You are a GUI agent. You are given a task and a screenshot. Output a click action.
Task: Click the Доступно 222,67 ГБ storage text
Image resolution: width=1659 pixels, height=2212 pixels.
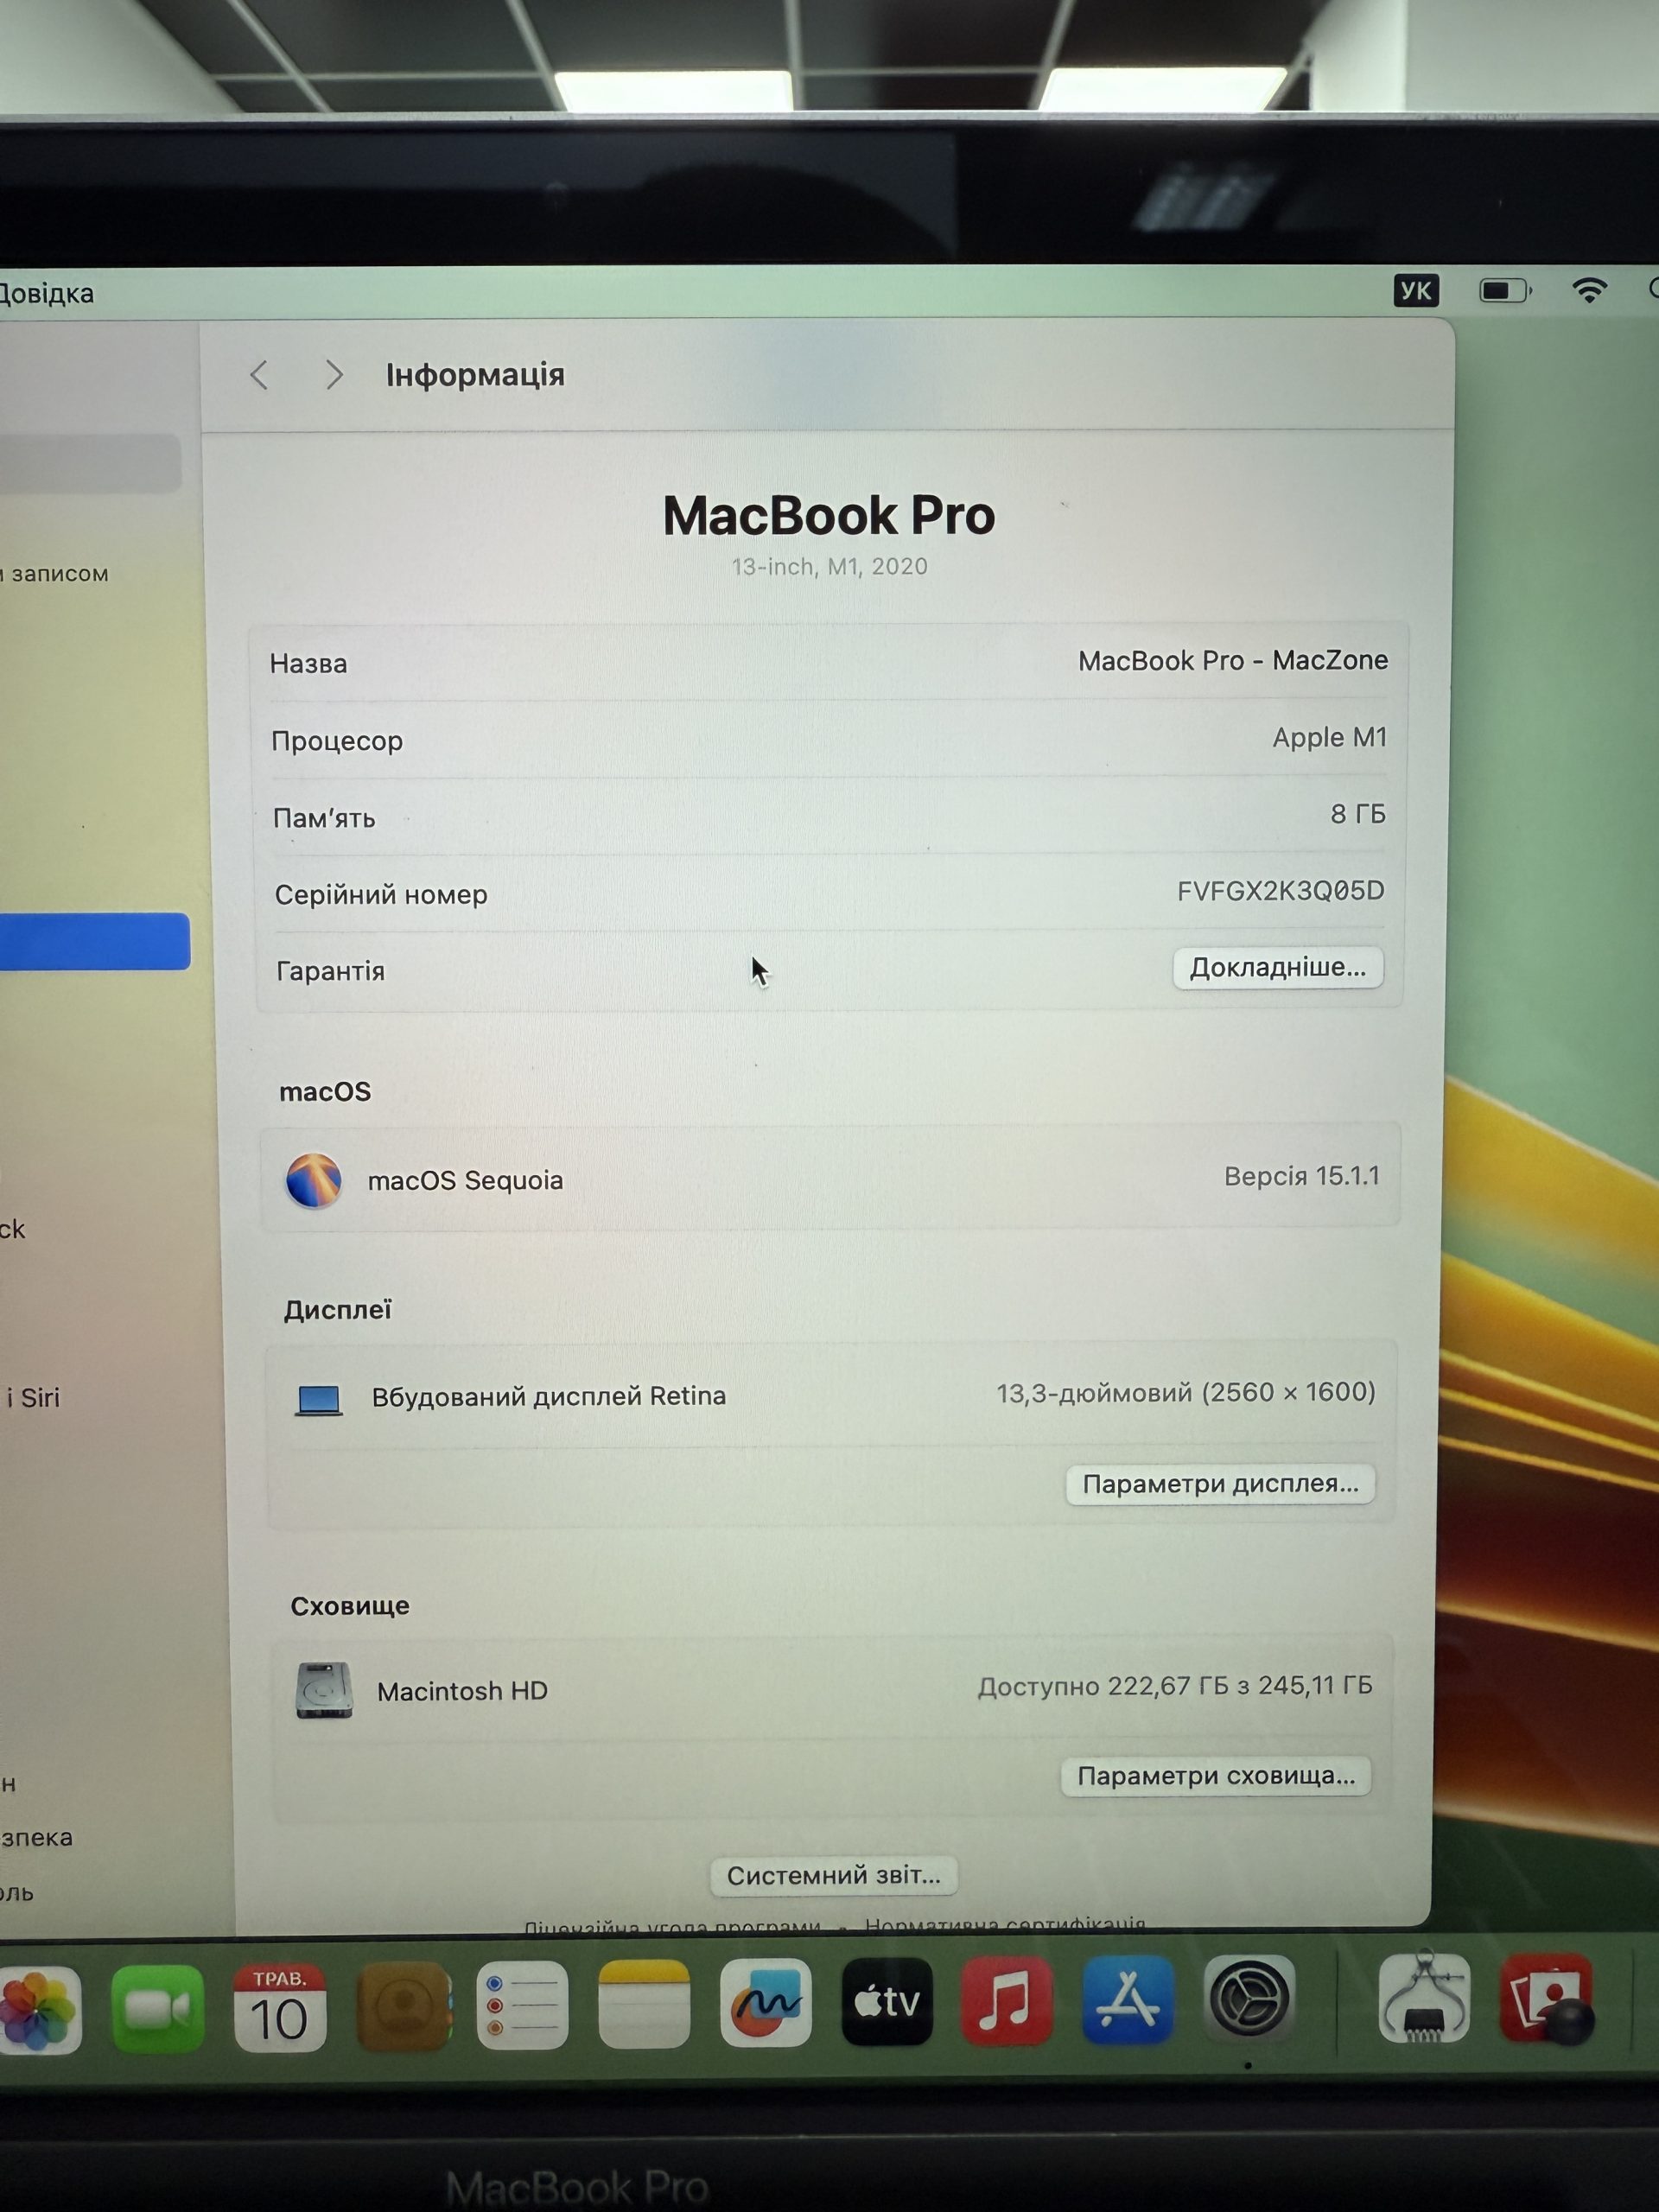click(x=1174, y=1686)
